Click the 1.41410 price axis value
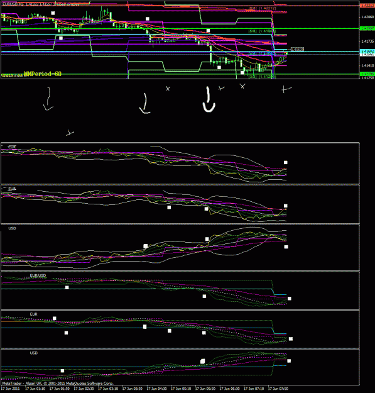This screenshot has width=375, height=393. tap(367, 65)
